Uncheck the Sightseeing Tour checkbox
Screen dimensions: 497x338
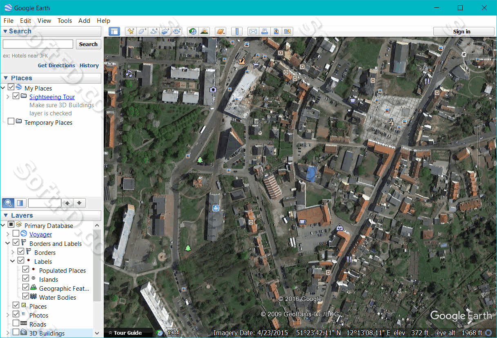16,96
